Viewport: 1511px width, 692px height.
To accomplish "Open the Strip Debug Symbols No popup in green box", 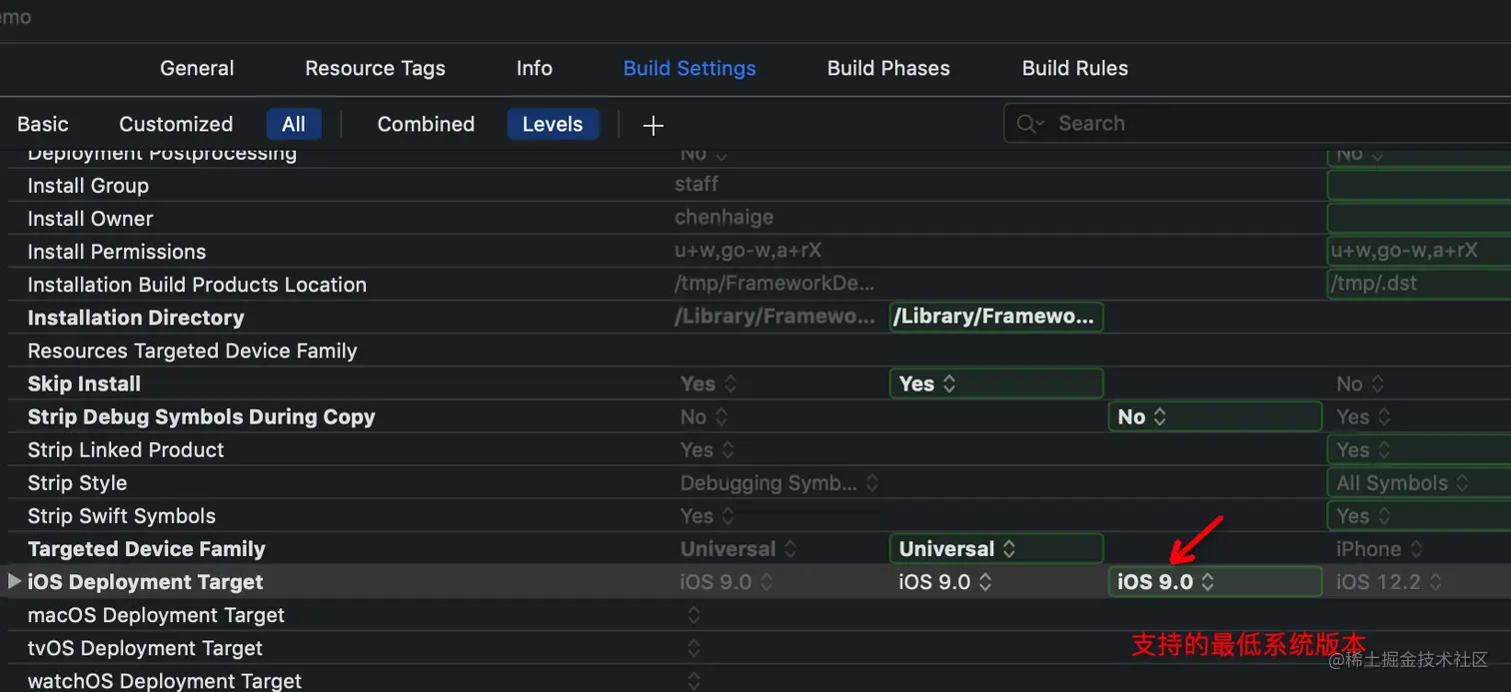I will 1215,416.
